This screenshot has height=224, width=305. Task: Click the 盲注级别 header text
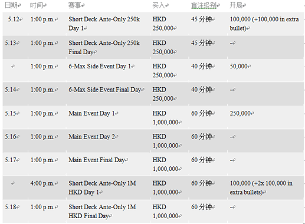pyautogui.click(x=204, y=5)
